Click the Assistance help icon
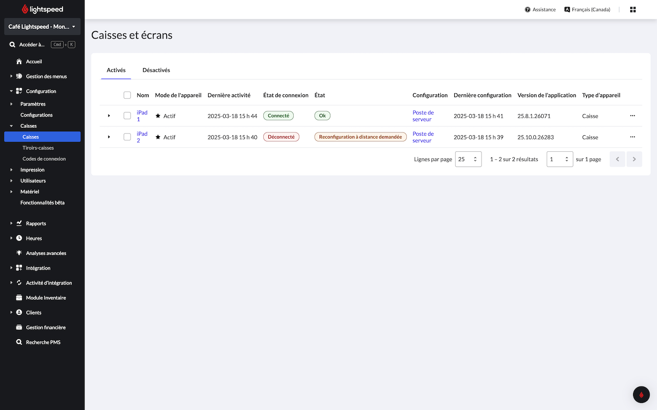This screenshot has height=410, width=657. point(527,9)
